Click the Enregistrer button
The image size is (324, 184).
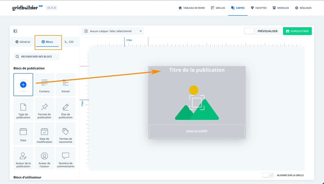click(297, 31)
